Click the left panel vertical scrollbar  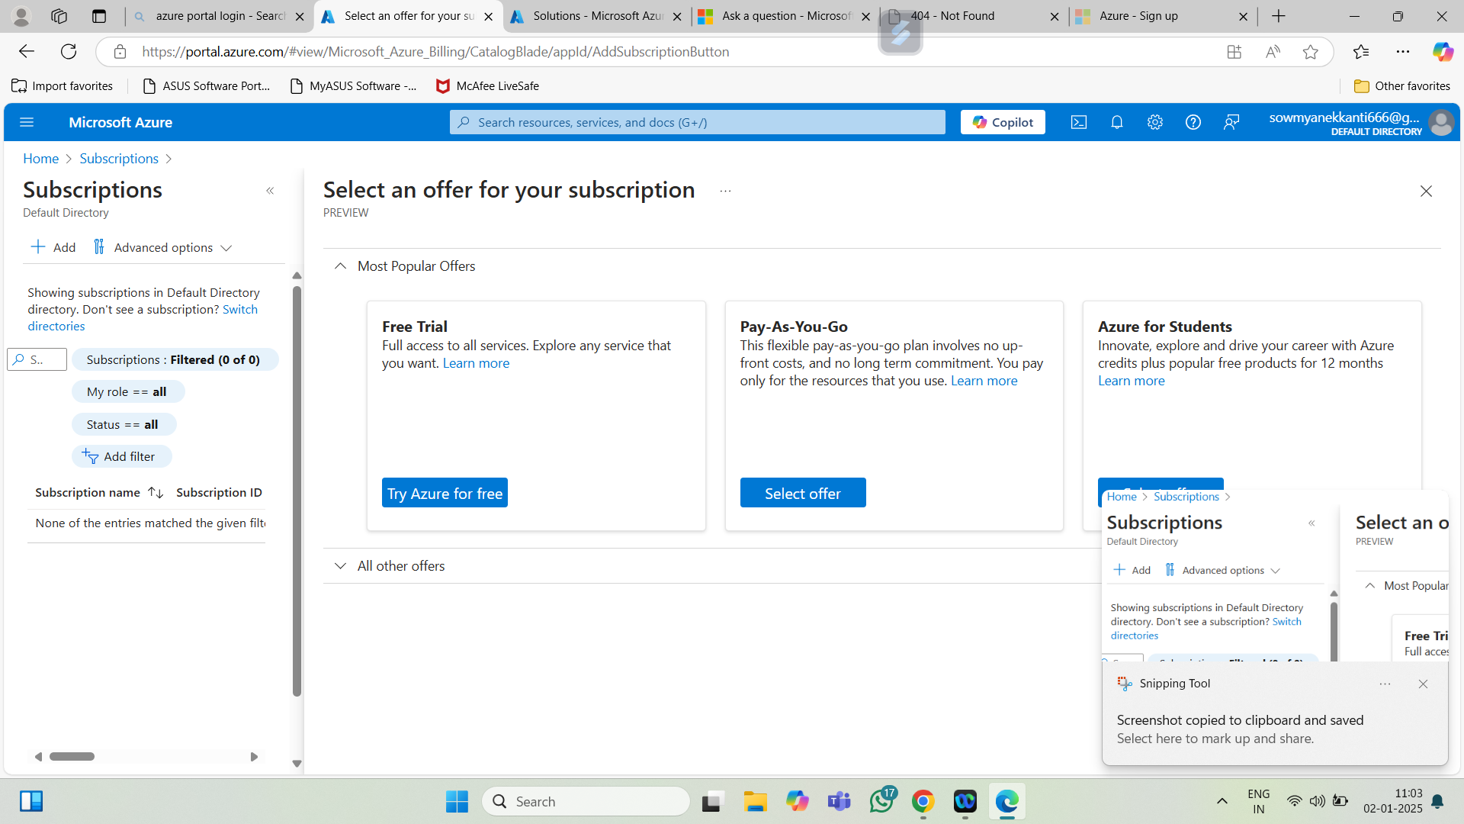(297, 491)
